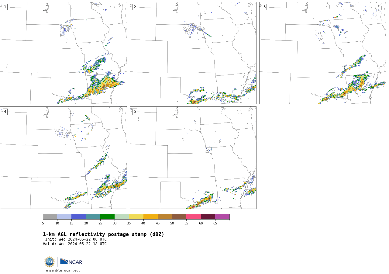Click the brown 50-55 dBZ swatch
The width and height of the screenshot is (389, 274).
point(179,217)
